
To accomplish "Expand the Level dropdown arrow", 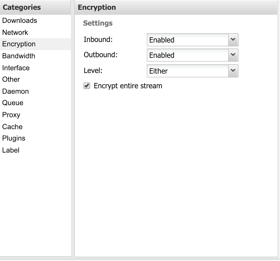I will pyautogui.click(x=233, y=71).
